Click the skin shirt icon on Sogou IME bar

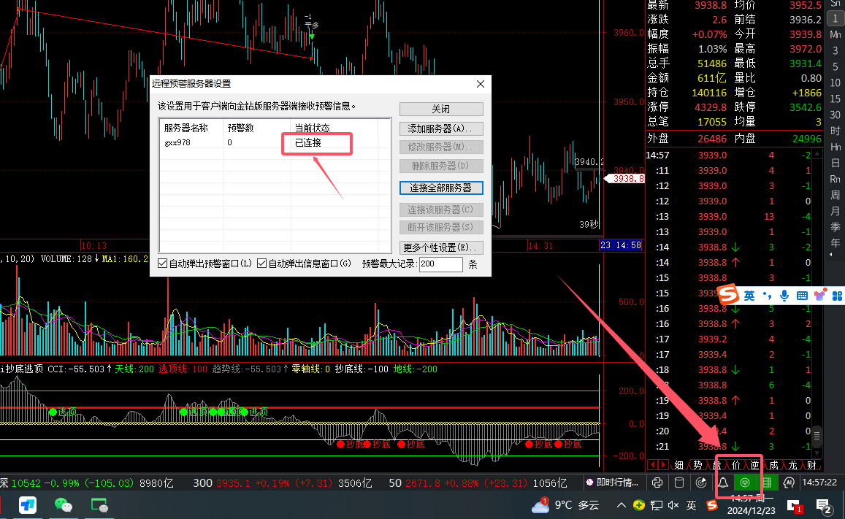pyautogui.click(x=819, y=295)
